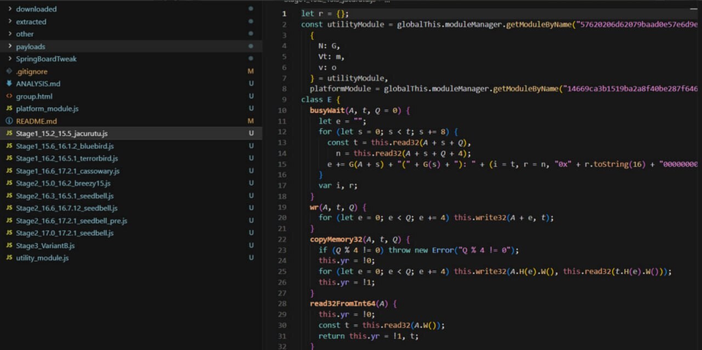Click the M status badge for .gitignore
The image size is (702, 350).
click(x=251, y=71)
